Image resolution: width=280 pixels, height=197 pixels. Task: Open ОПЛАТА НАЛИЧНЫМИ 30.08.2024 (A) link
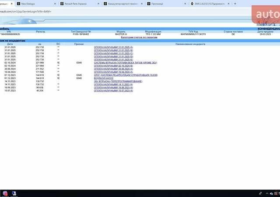pyautogui.click(x=113, y=69)
